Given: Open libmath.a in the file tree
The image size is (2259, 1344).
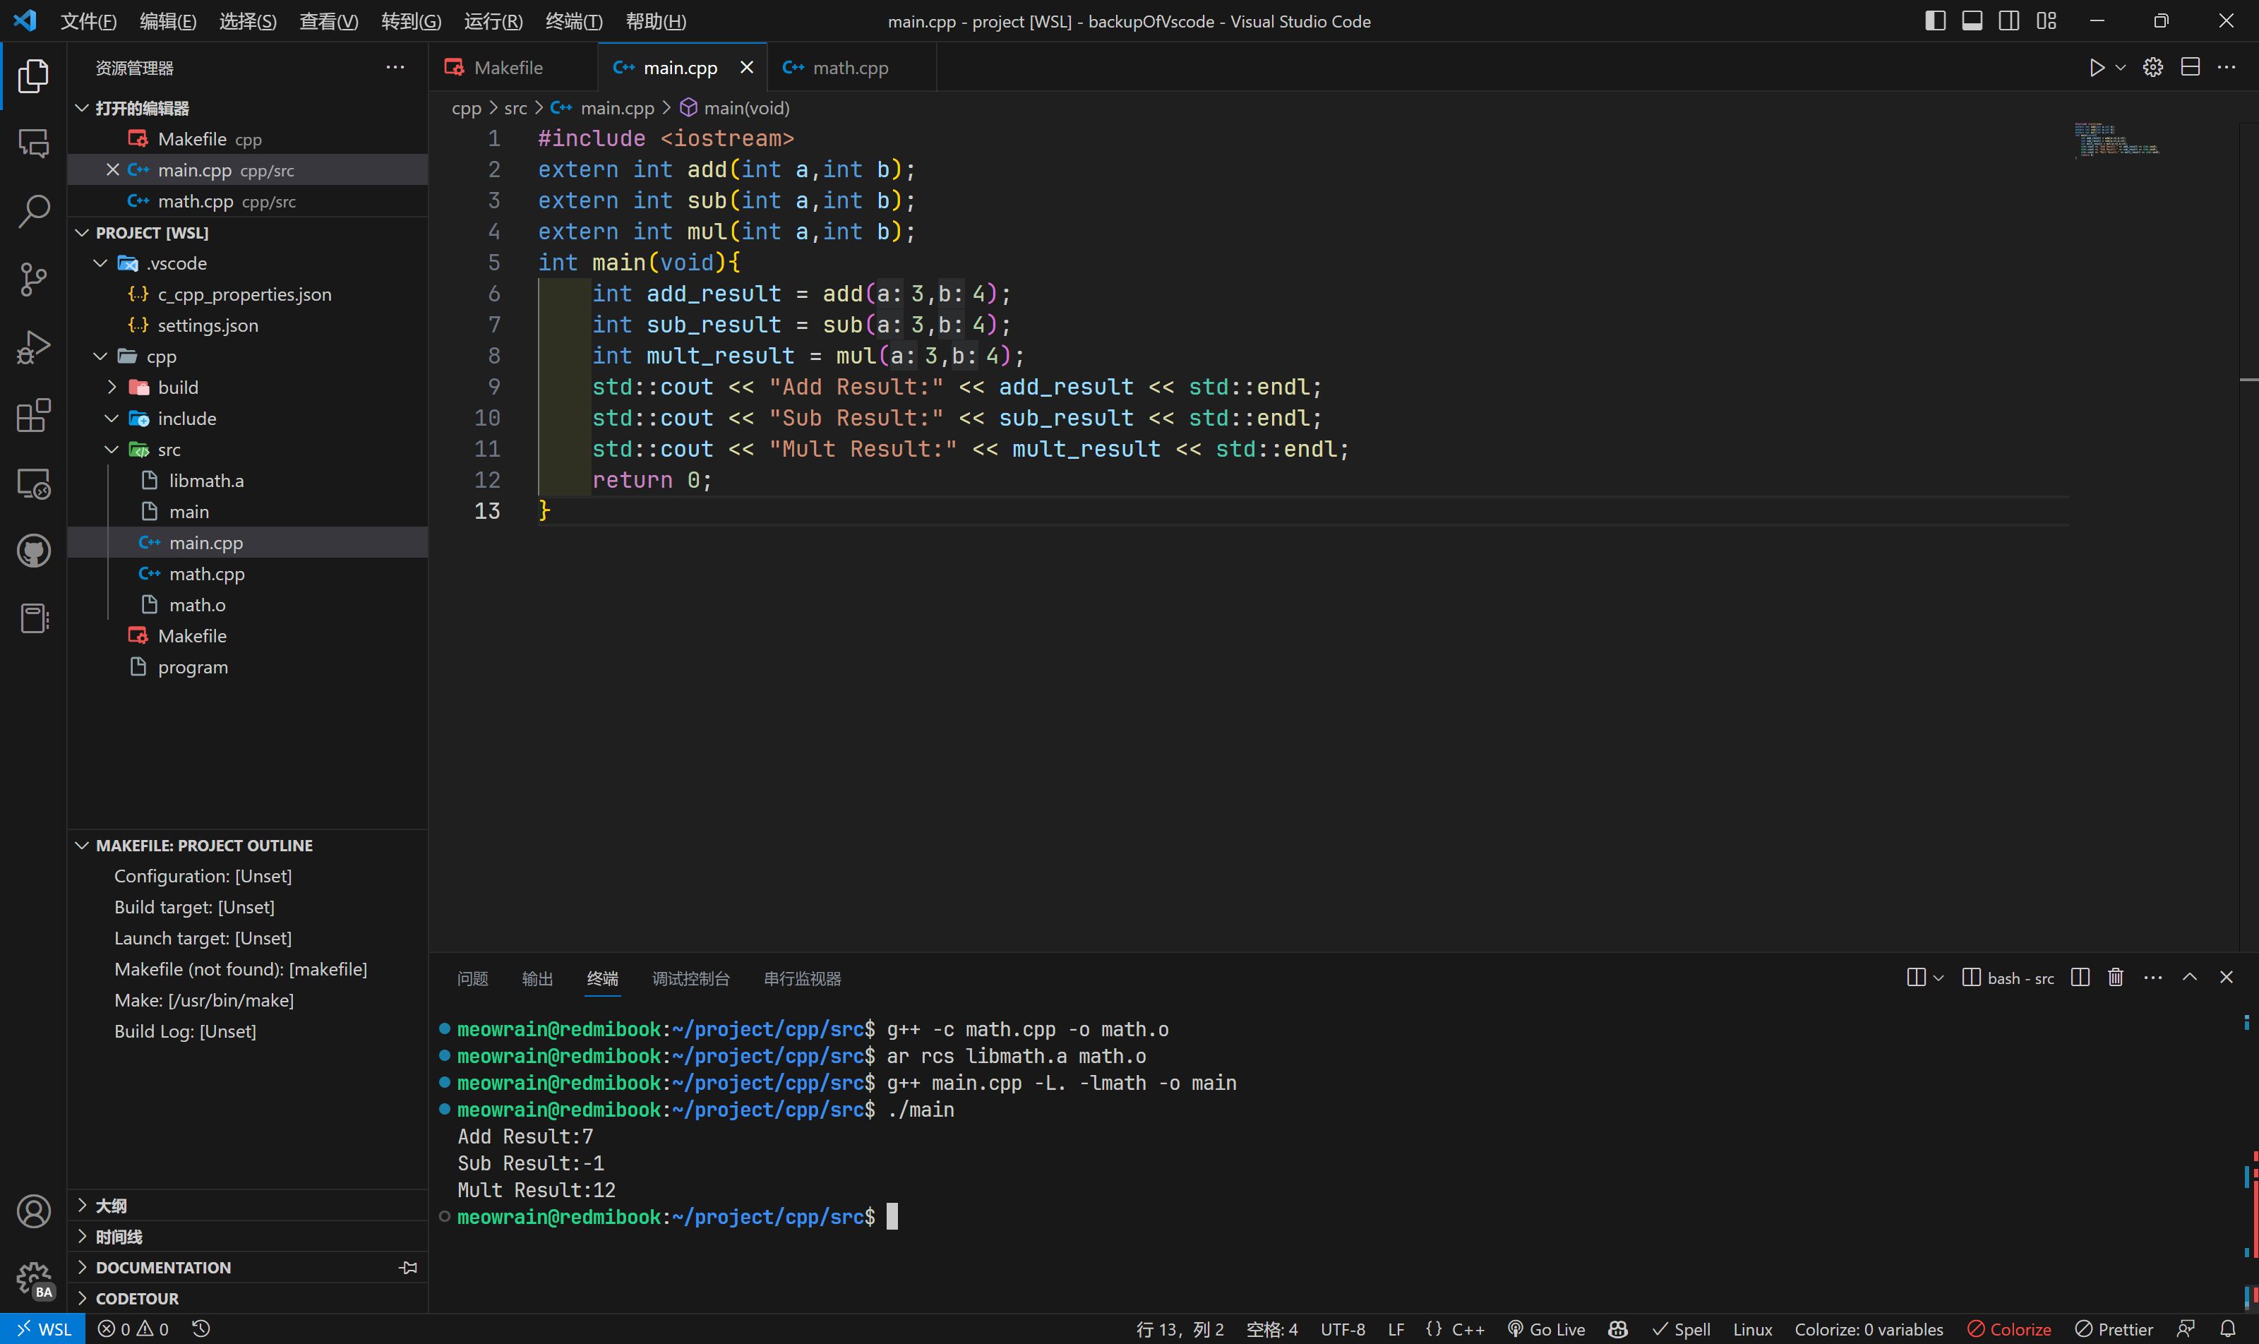Looking at the screenshot, I should [205, 481].
